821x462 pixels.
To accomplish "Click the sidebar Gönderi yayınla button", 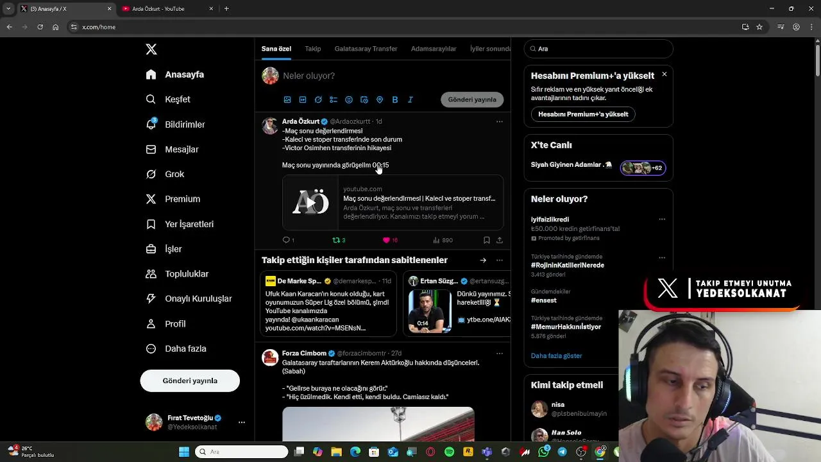I will tap(190, 381).
